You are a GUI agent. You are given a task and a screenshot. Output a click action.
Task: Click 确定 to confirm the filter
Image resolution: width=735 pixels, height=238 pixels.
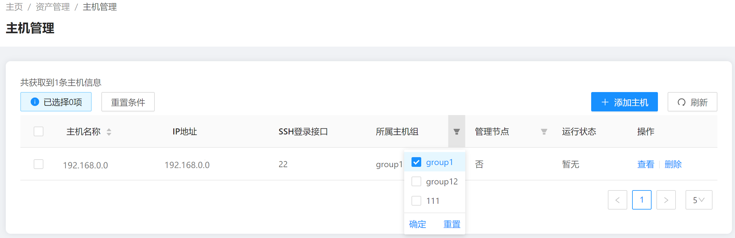pos(418,224)
